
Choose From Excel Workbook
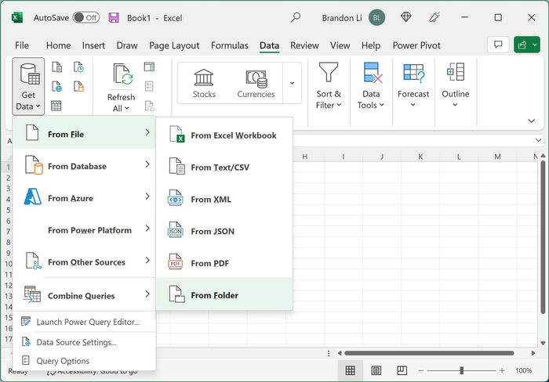tap(224, 135)
